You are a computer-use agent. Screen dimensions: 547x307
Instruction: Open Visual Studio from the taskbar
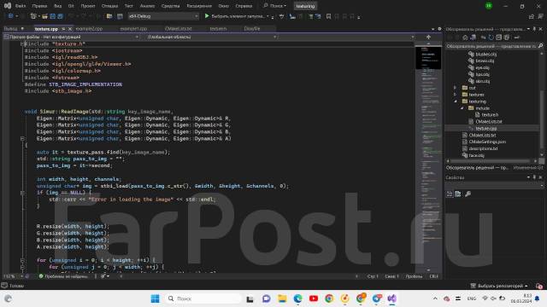pyautogui.click(x=391, y=298)
